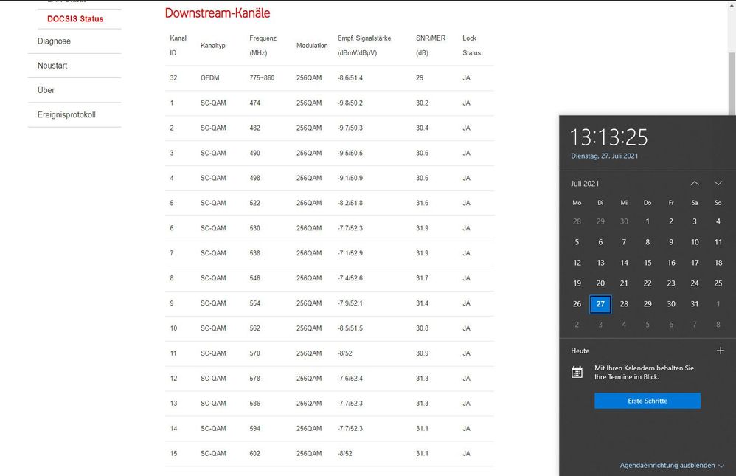Select day 22 in the calendar
The width and height of the screenshot is (736, 476).
click(x=648, y=283)
